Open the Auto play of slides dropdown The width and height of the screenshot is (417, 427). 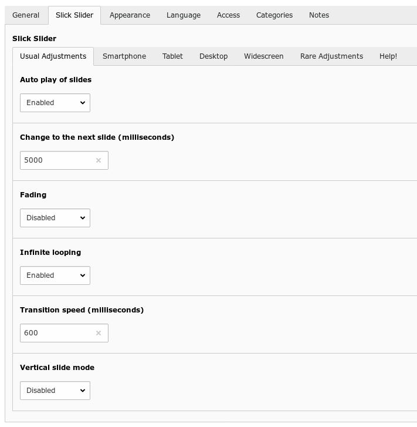coord(55,103)
